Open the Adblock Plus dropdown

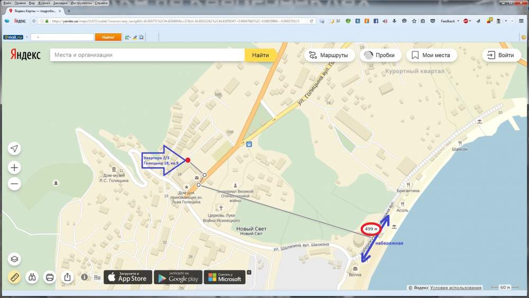point(467,21)
